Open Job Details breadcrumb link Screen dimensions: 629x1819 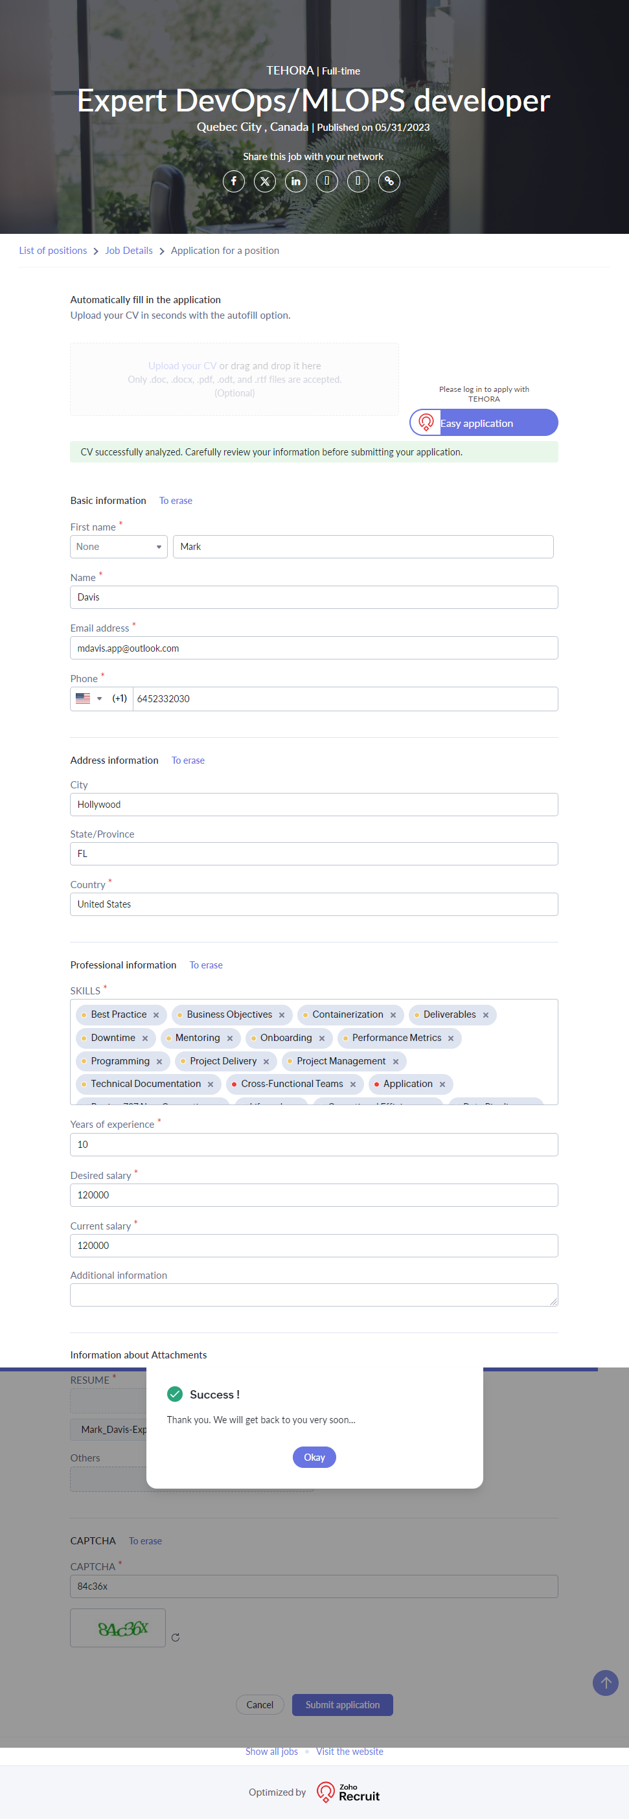coord(128,251)
